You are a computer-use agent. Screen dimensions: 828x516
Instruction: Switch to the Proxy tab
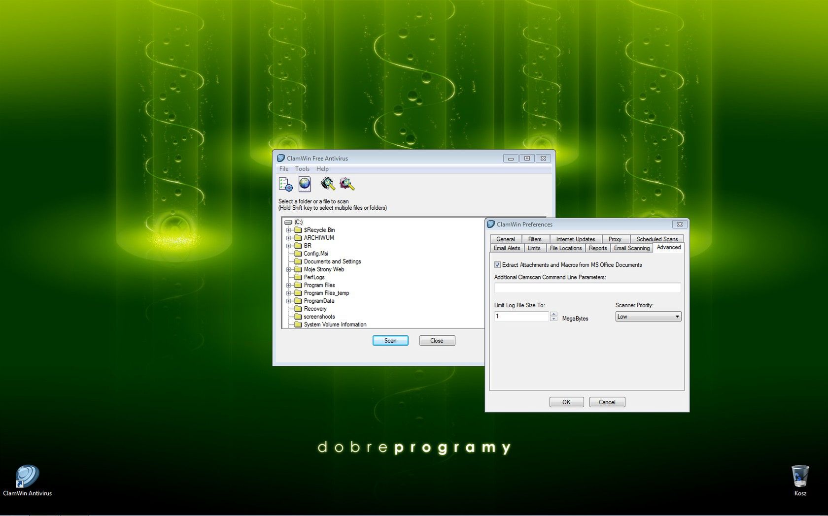point(615,239)
